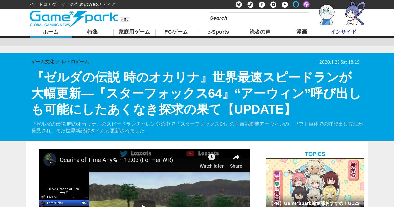Click the レトロゲーム category link
The image size is (394, 207).
tap(75, 62)
